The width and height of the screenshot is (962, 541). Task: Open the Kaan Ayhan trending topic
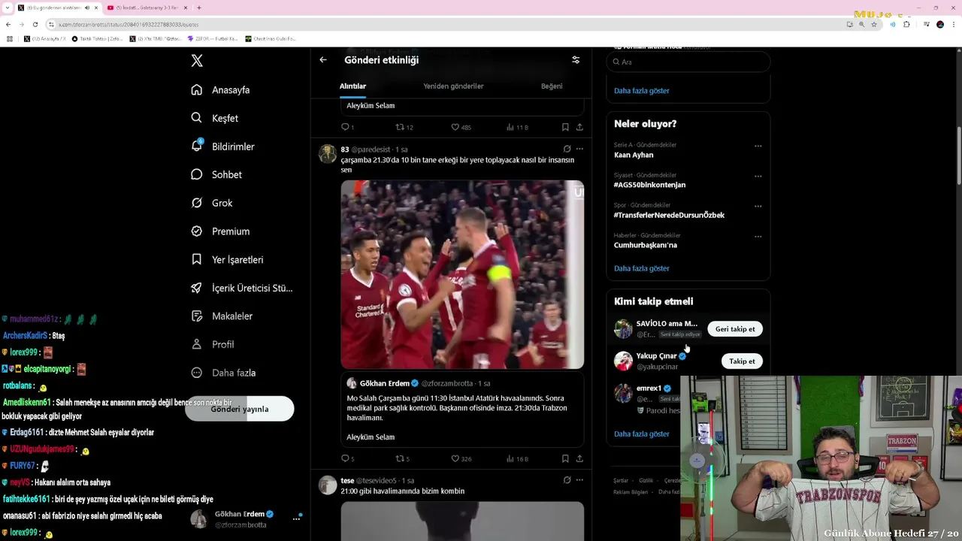(634, 155)
